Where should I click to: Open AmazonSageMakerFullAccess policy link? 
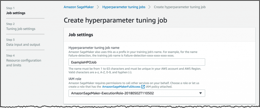coord(121,87)
